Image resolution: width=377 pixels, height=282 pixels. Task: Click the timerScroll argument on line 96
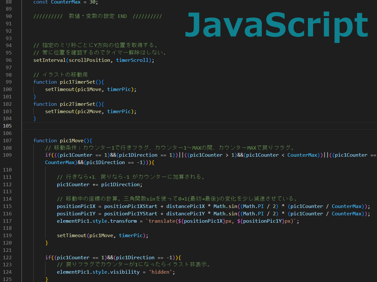click(x=132, y=60)
